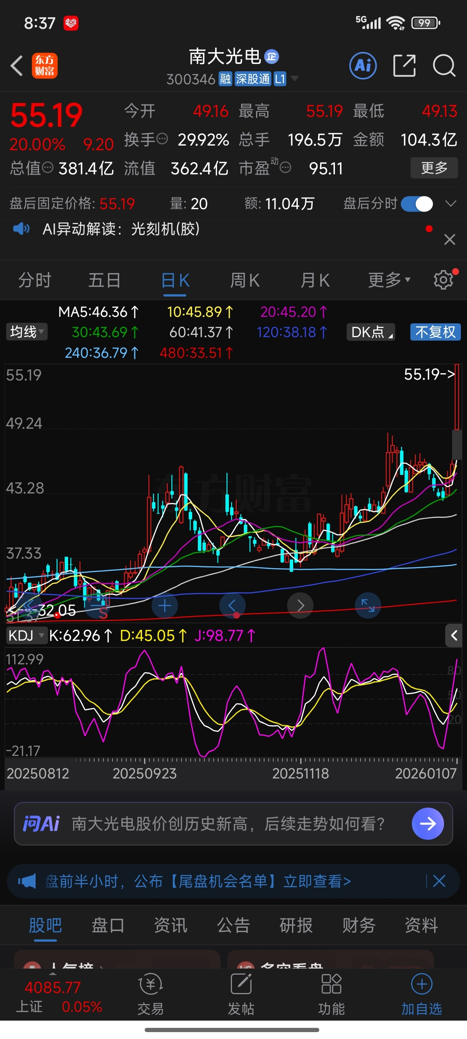Tap the 问AI question input field
467x1039 pixels.
click(233, 824)
